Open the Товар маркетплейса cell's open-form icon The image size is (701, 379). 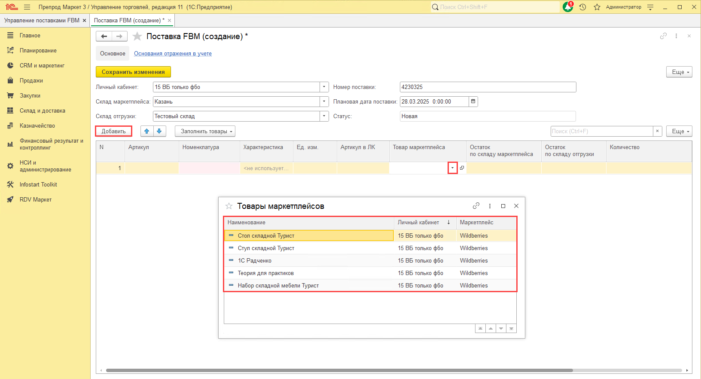click(x=462, y=168)
